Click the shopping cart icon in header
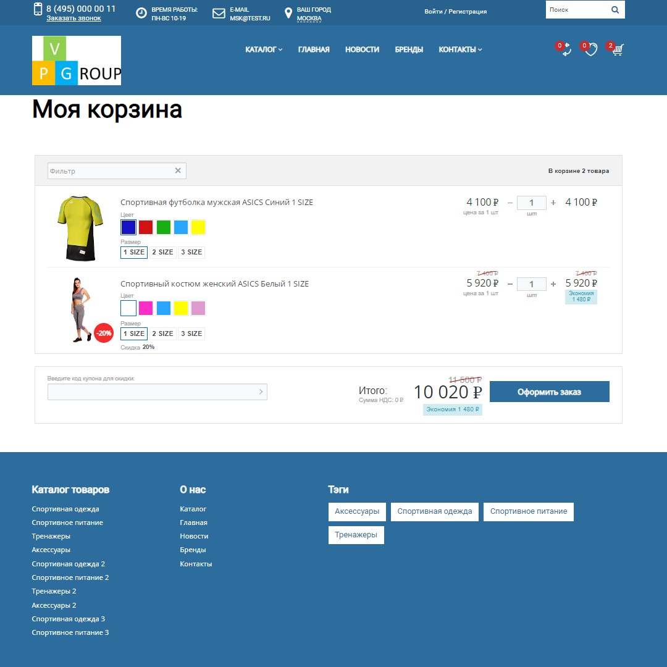This screenshot has height=667, width=667. 617,50
